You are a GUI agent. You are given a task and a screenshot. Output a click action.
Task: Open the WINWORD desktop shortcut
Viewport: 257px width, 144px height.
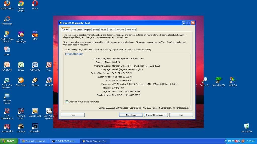[x=35, y=66]
